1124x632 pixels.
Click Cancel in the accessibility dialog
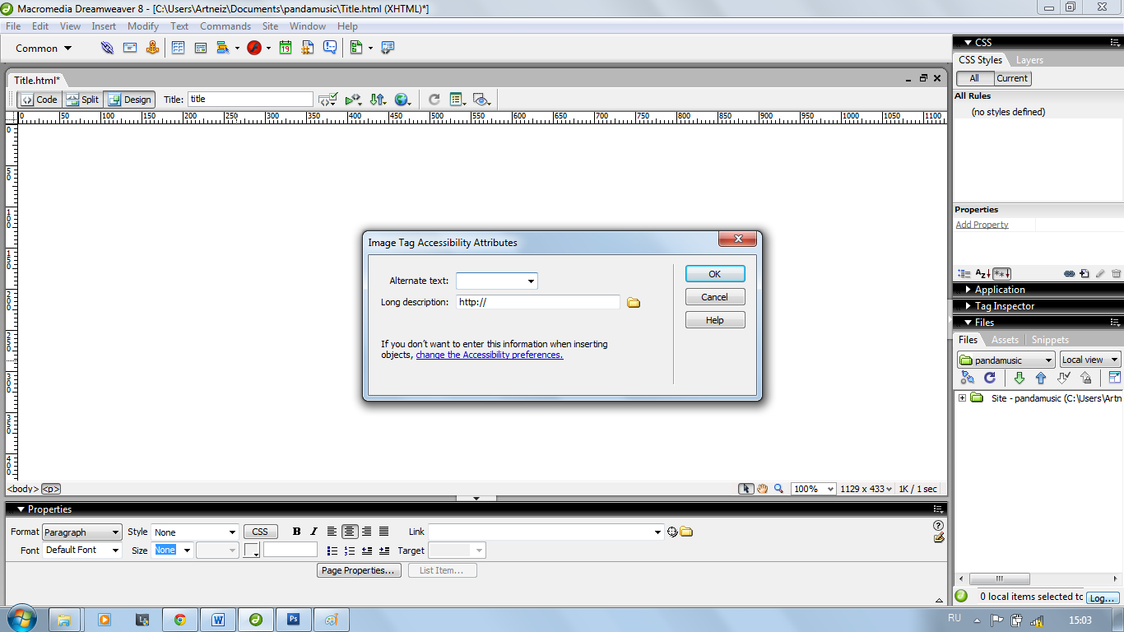715,297
